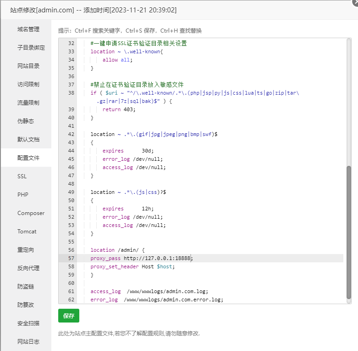
Task: Select 默认文档 in sidebar
Action: 28,140
